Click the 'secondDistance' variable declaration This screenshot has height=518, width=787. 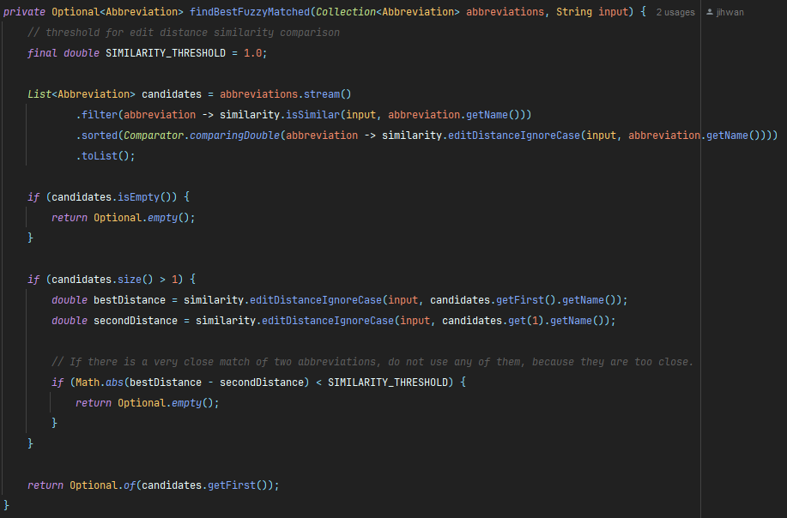point(136,321)
